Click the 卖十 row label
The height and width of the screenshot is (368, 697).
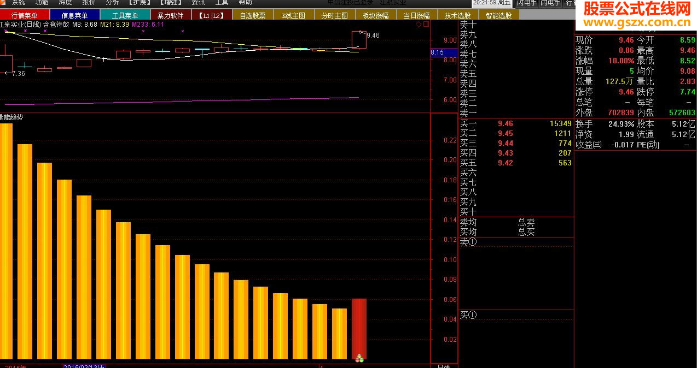tap(468, 25)
